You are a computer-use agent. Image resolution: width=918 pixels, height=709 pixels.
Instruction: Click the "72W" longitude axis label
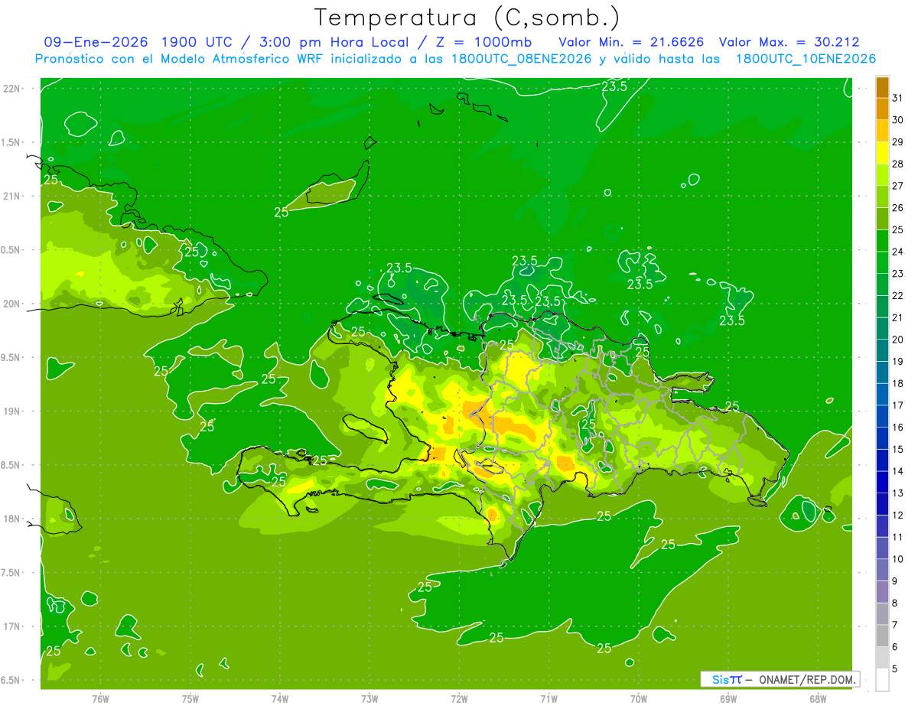coord(460,699)
